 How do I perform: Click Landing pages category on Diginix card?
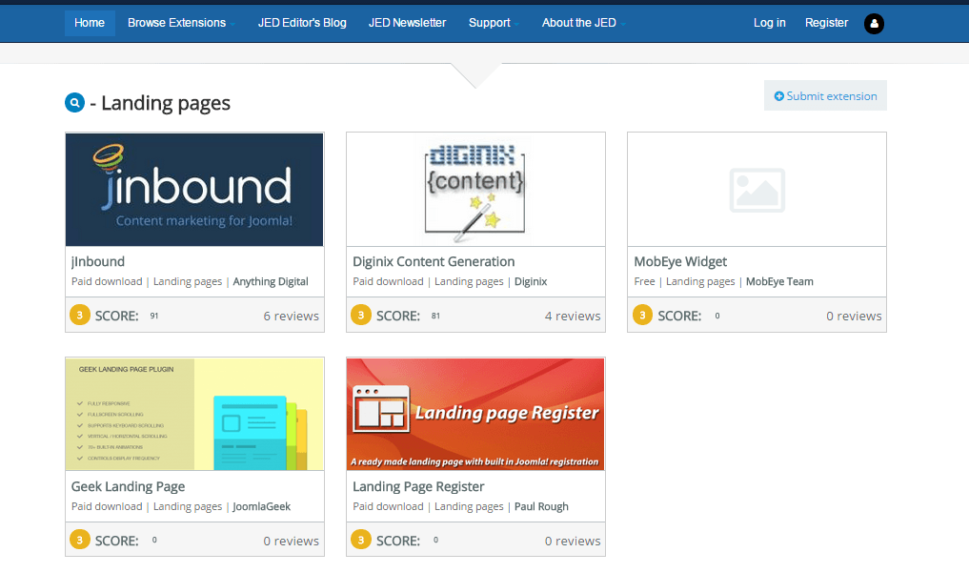point(469,281)
